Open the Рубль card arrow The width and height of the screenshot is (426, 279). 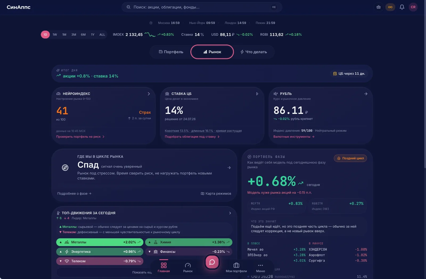click(x=366, y=94)
